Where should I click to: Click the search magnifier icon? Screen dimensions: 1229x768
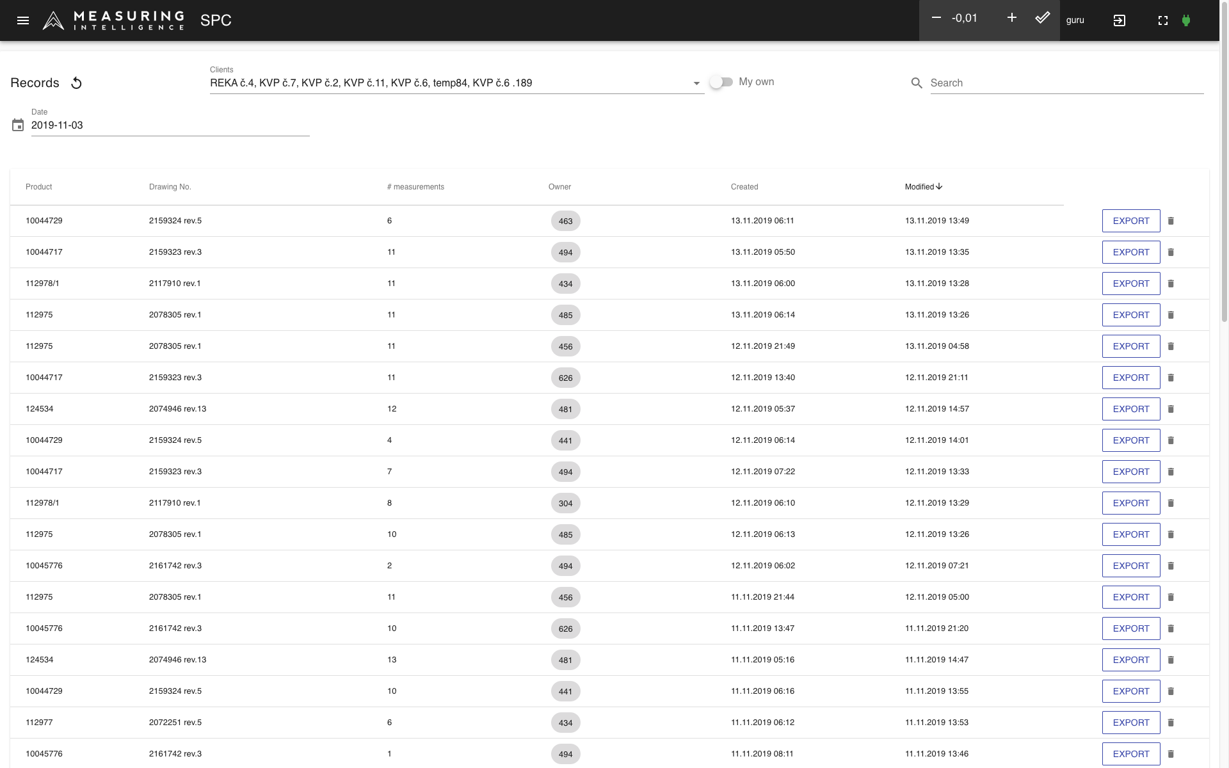[x=917, y=81]
